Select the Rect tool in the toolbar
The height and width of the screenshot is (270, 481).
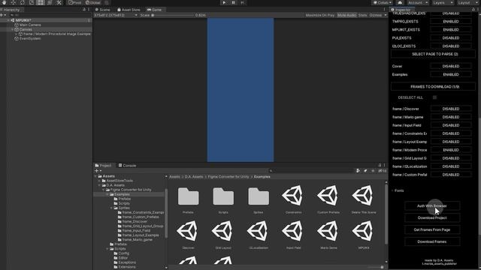click(41, 2)
